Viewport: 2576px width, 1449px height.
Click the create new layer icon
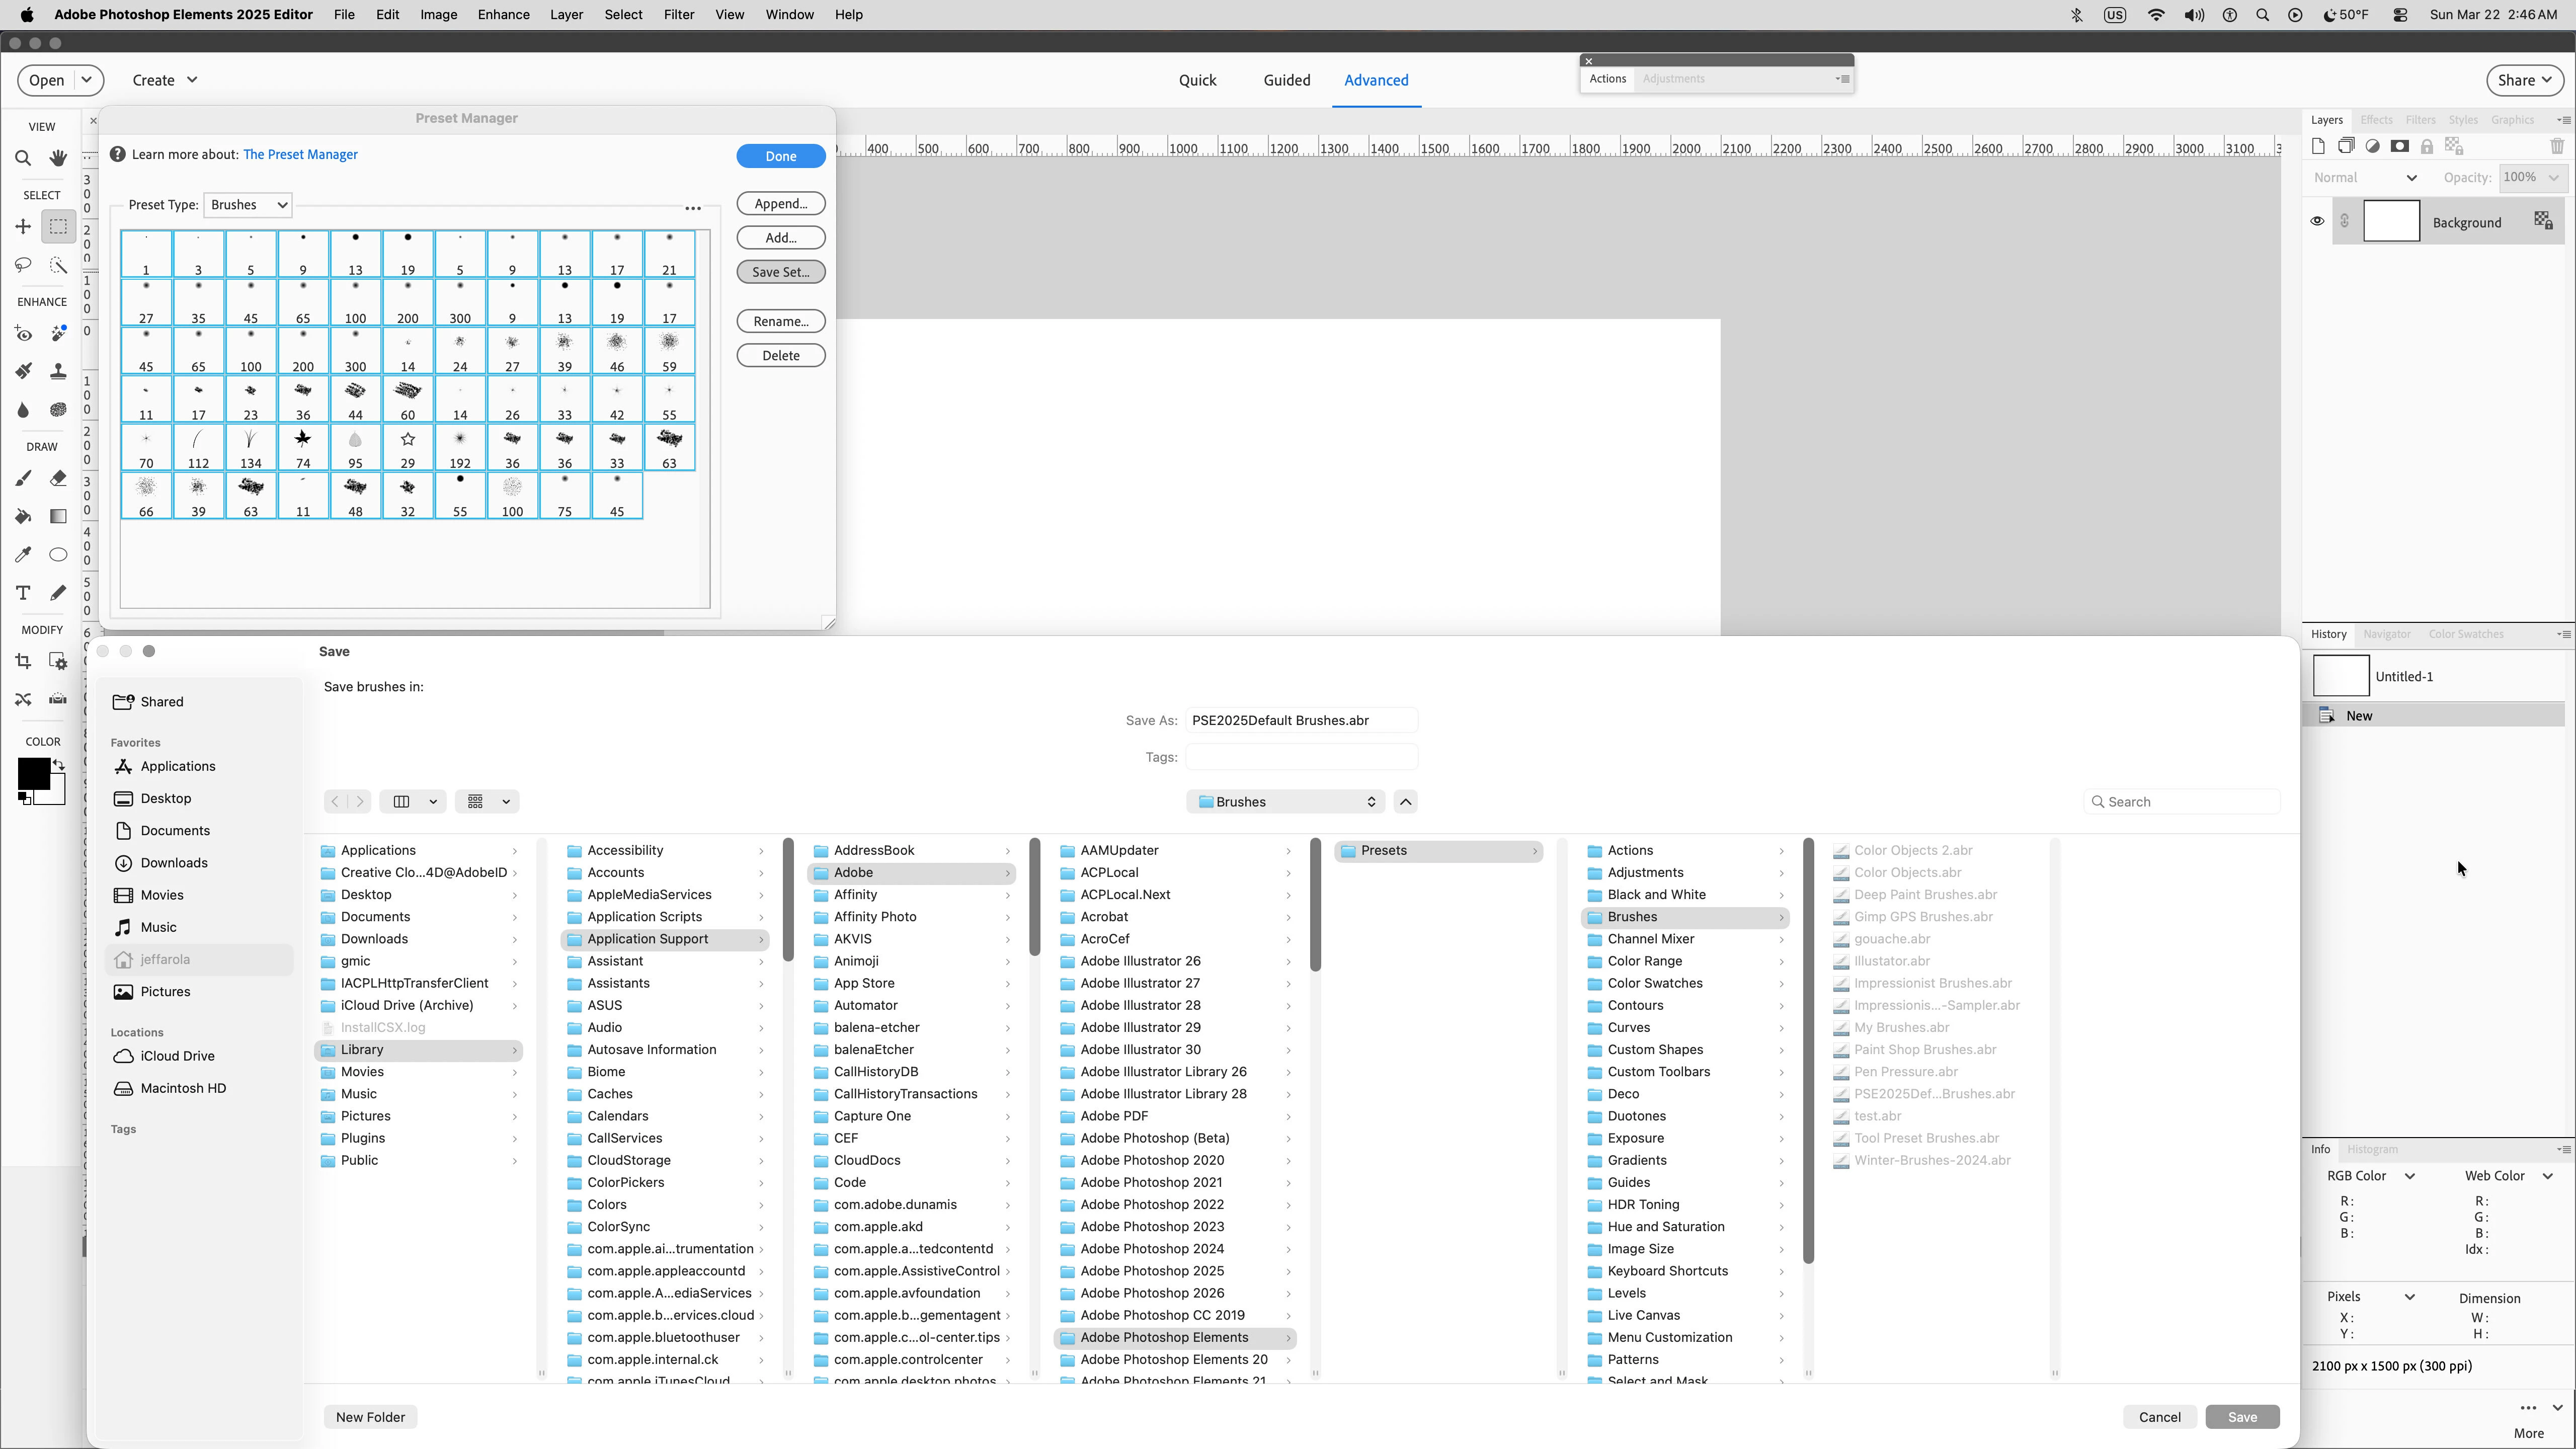2318,146
